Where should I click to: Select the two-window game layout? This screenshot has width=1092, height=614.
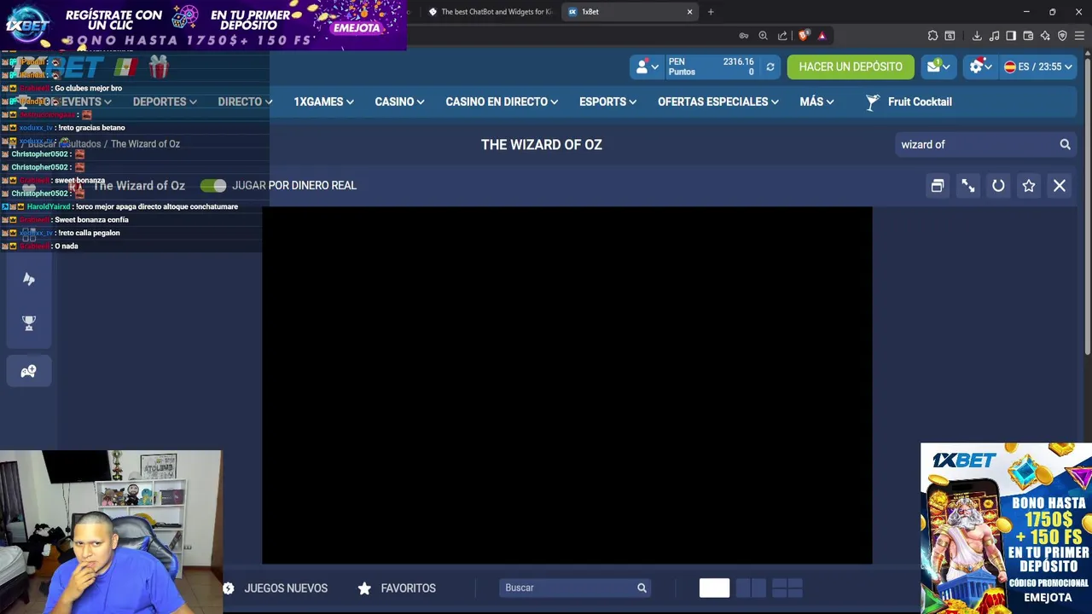[x=751, y=588]
